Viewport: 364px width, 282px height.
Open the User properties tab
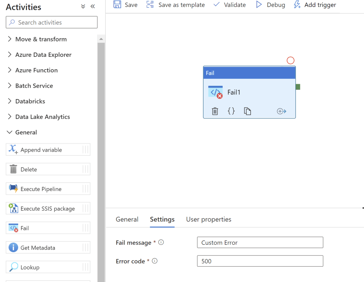click(x=209, y=219)
